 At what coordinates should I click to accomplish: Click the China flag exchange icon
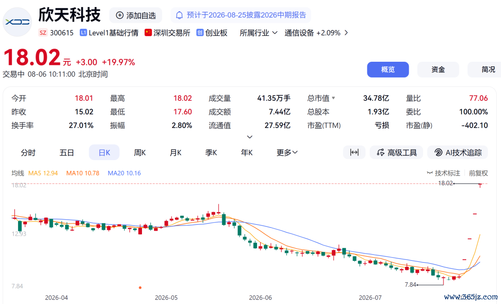(148, 32)
